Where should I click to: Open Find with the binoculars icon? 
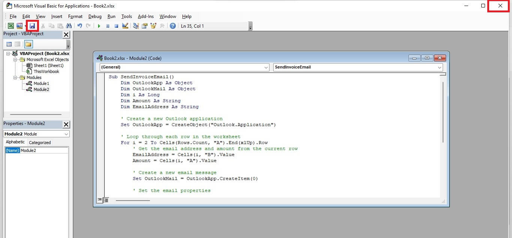pos(69,26)
